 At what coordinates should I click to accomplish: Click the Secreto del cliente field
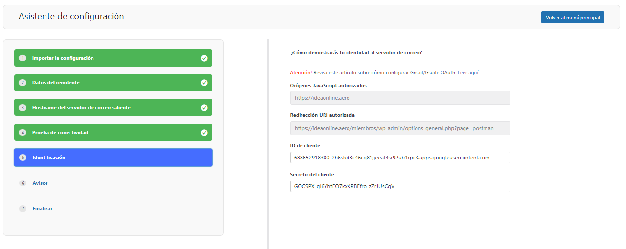[400, 186]
